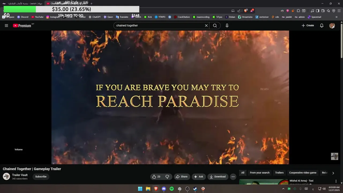Click the Brave Shields lion icon
This screenshot has width=343, height=193.
245,11
